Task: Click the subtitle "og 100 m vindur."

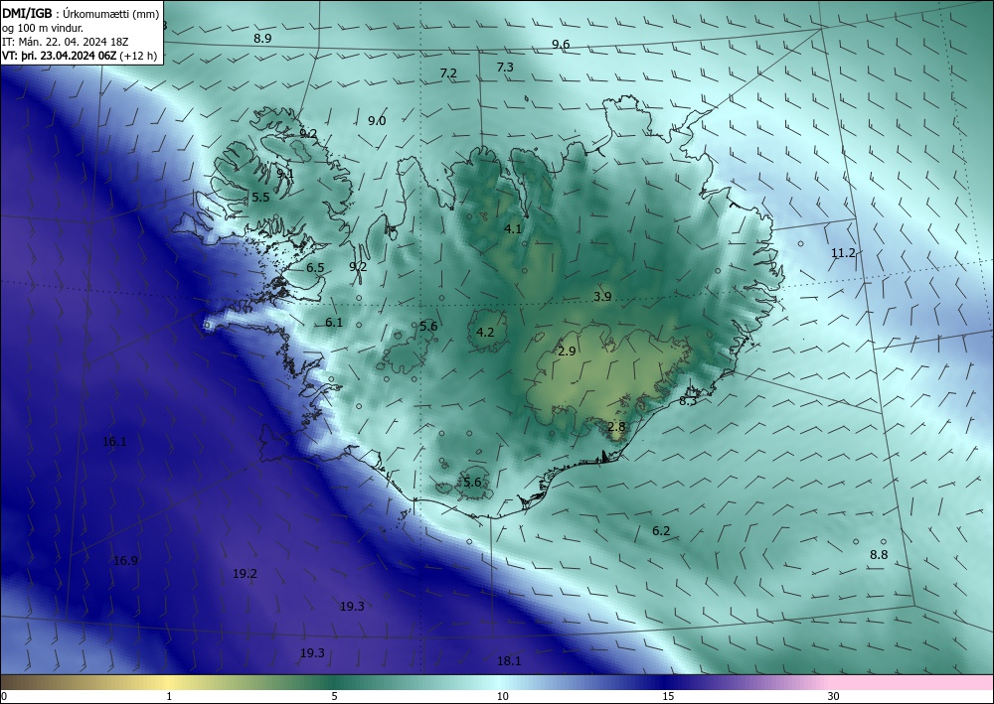Action: point(43,28)
